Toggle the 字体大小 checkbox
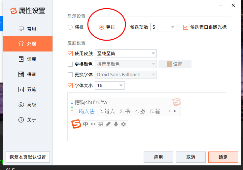 [x=70, y=85]
